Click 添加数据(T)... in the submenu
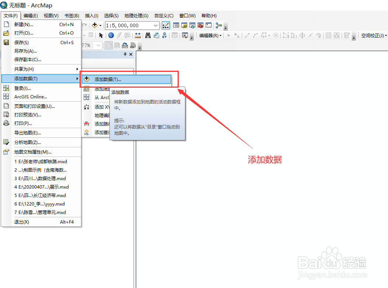 pos(126,80)
